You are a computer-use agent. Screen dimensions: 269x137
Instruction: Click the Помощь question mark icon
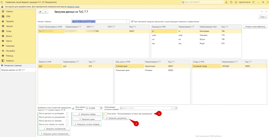pyautogui.click(x=3, y=56)
